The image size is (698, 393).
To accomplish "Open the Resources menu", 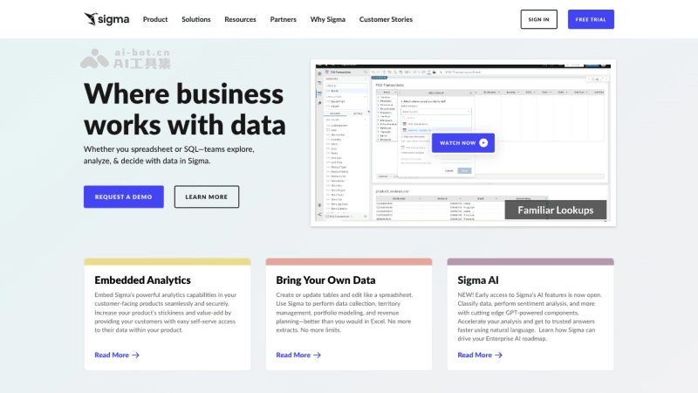I will pyautogui.click(x=241, y=19).
